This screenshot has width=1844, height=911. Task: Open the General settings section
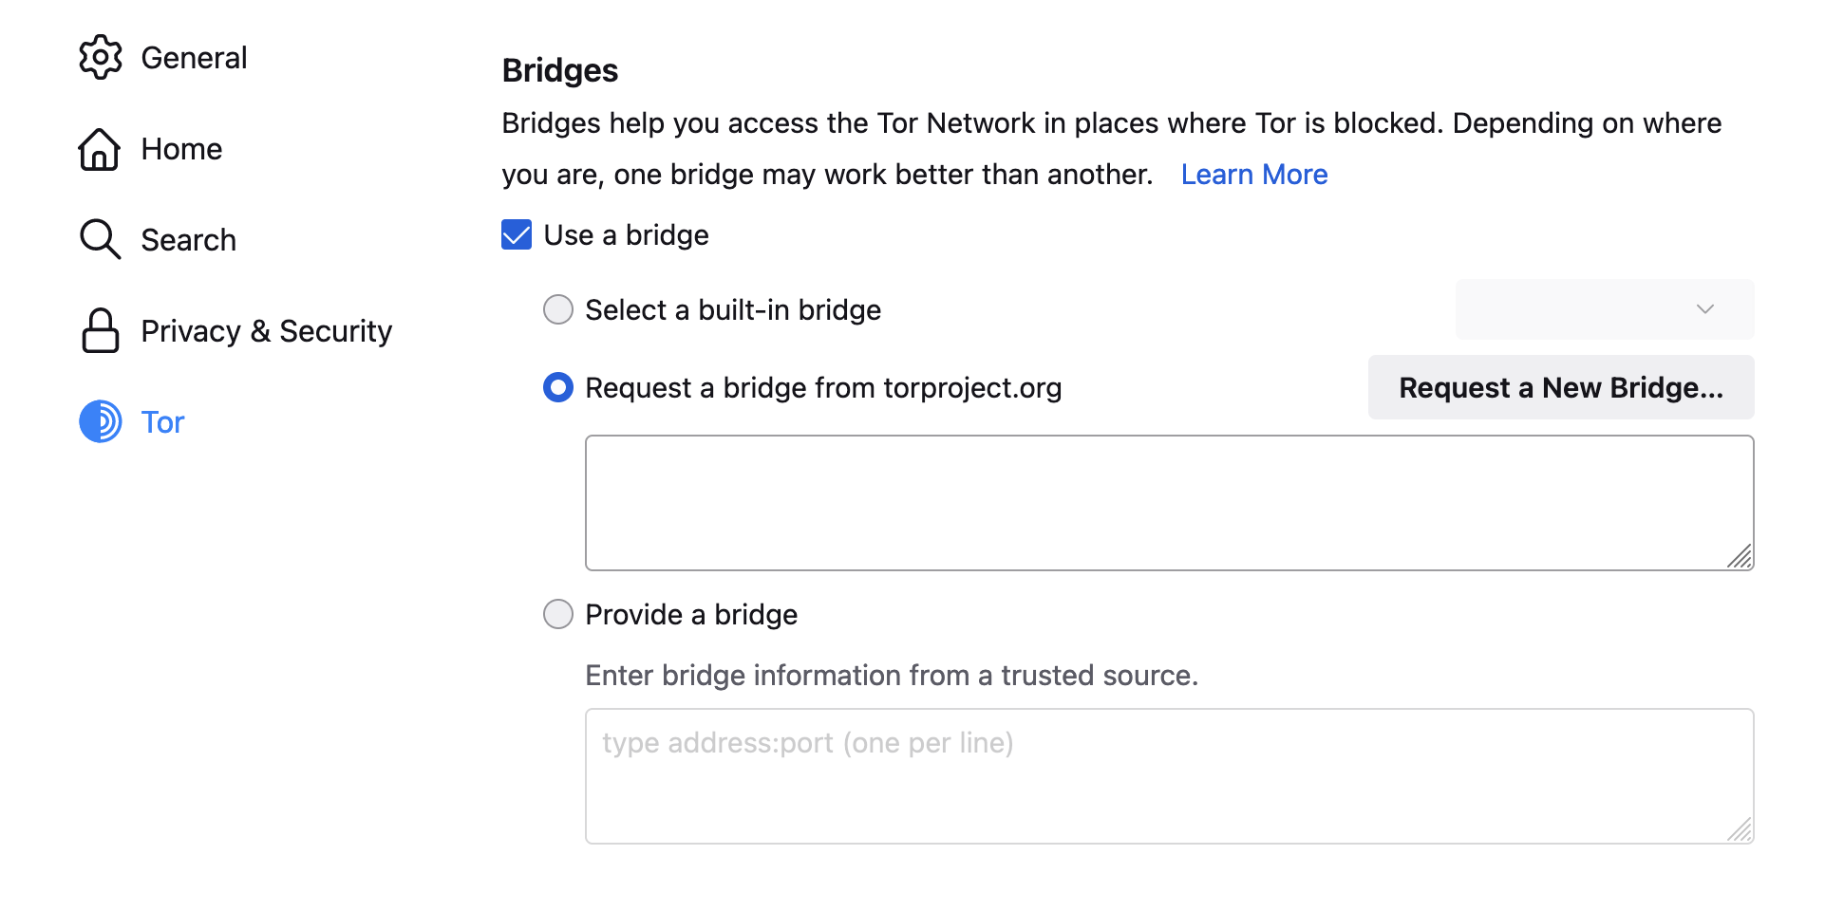pyautogui.click(x=194, y=58)
